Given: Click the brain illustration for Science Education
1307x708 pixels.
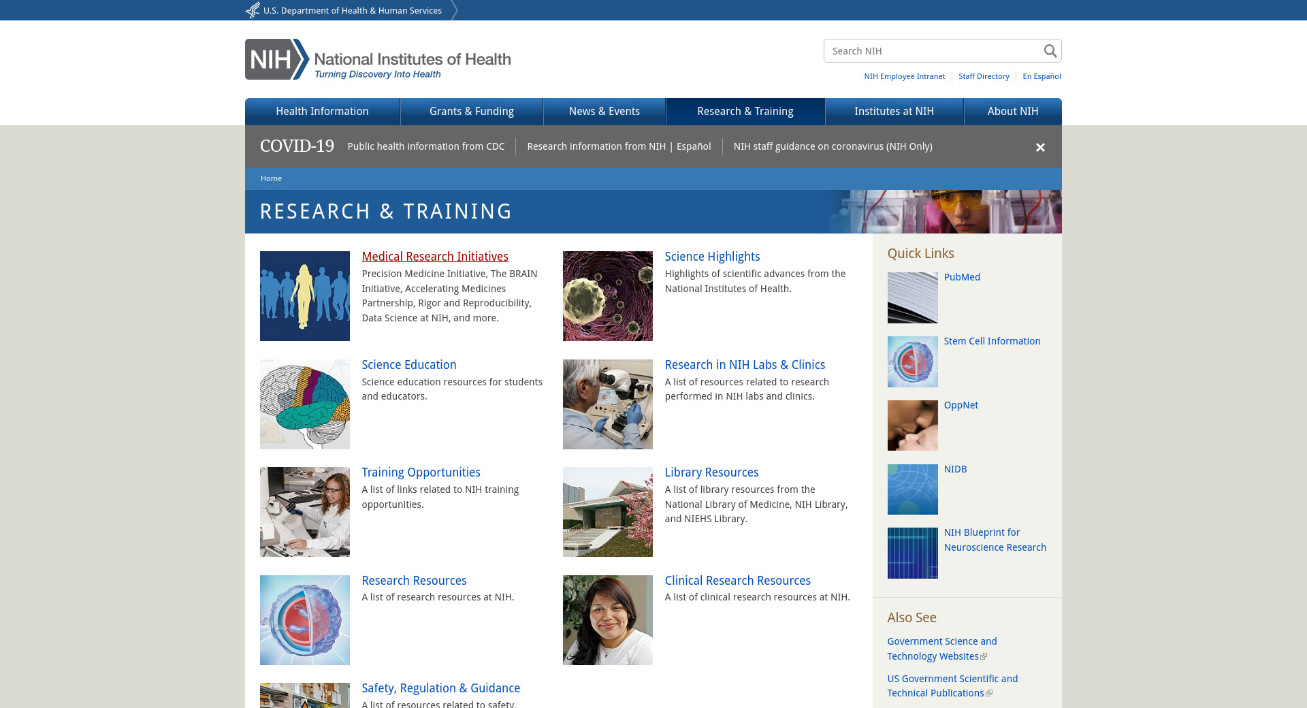Looking at the screenshot, I should 304,404.
